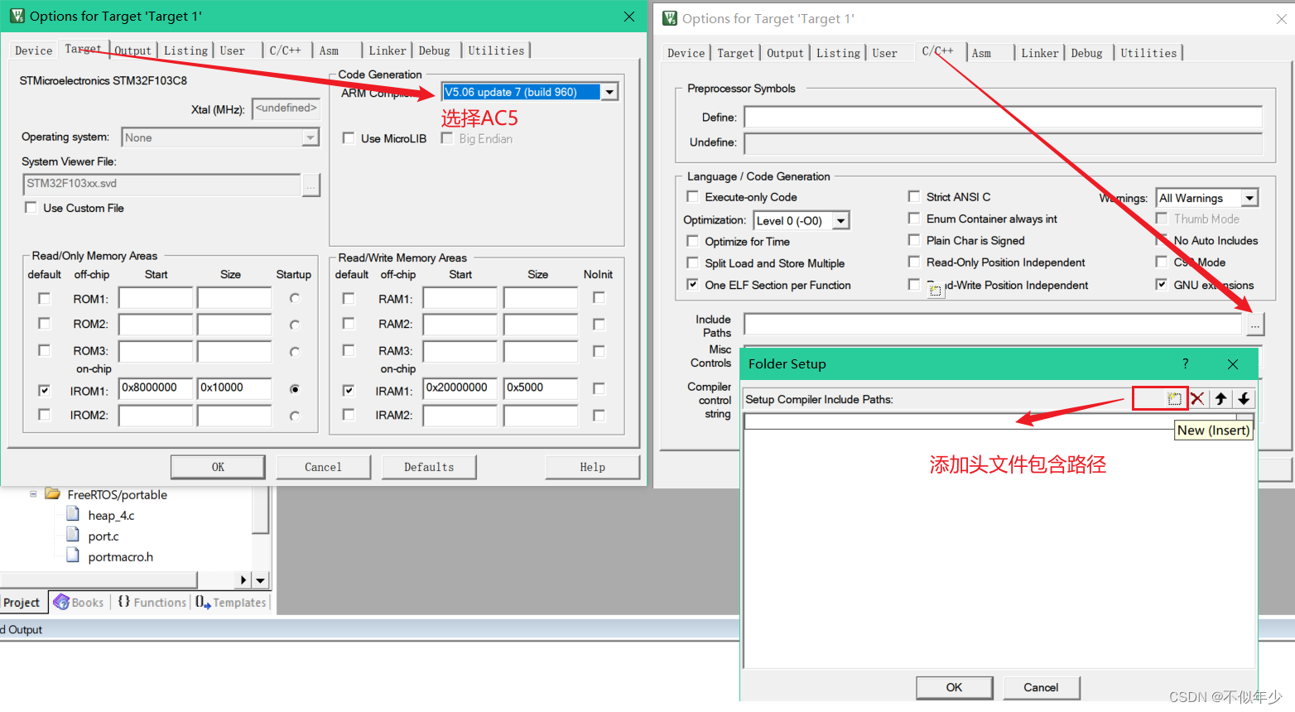Check the Optimize for Time option
The height and width of the screenshot is (712, 1295).
[x=692, y=241]
